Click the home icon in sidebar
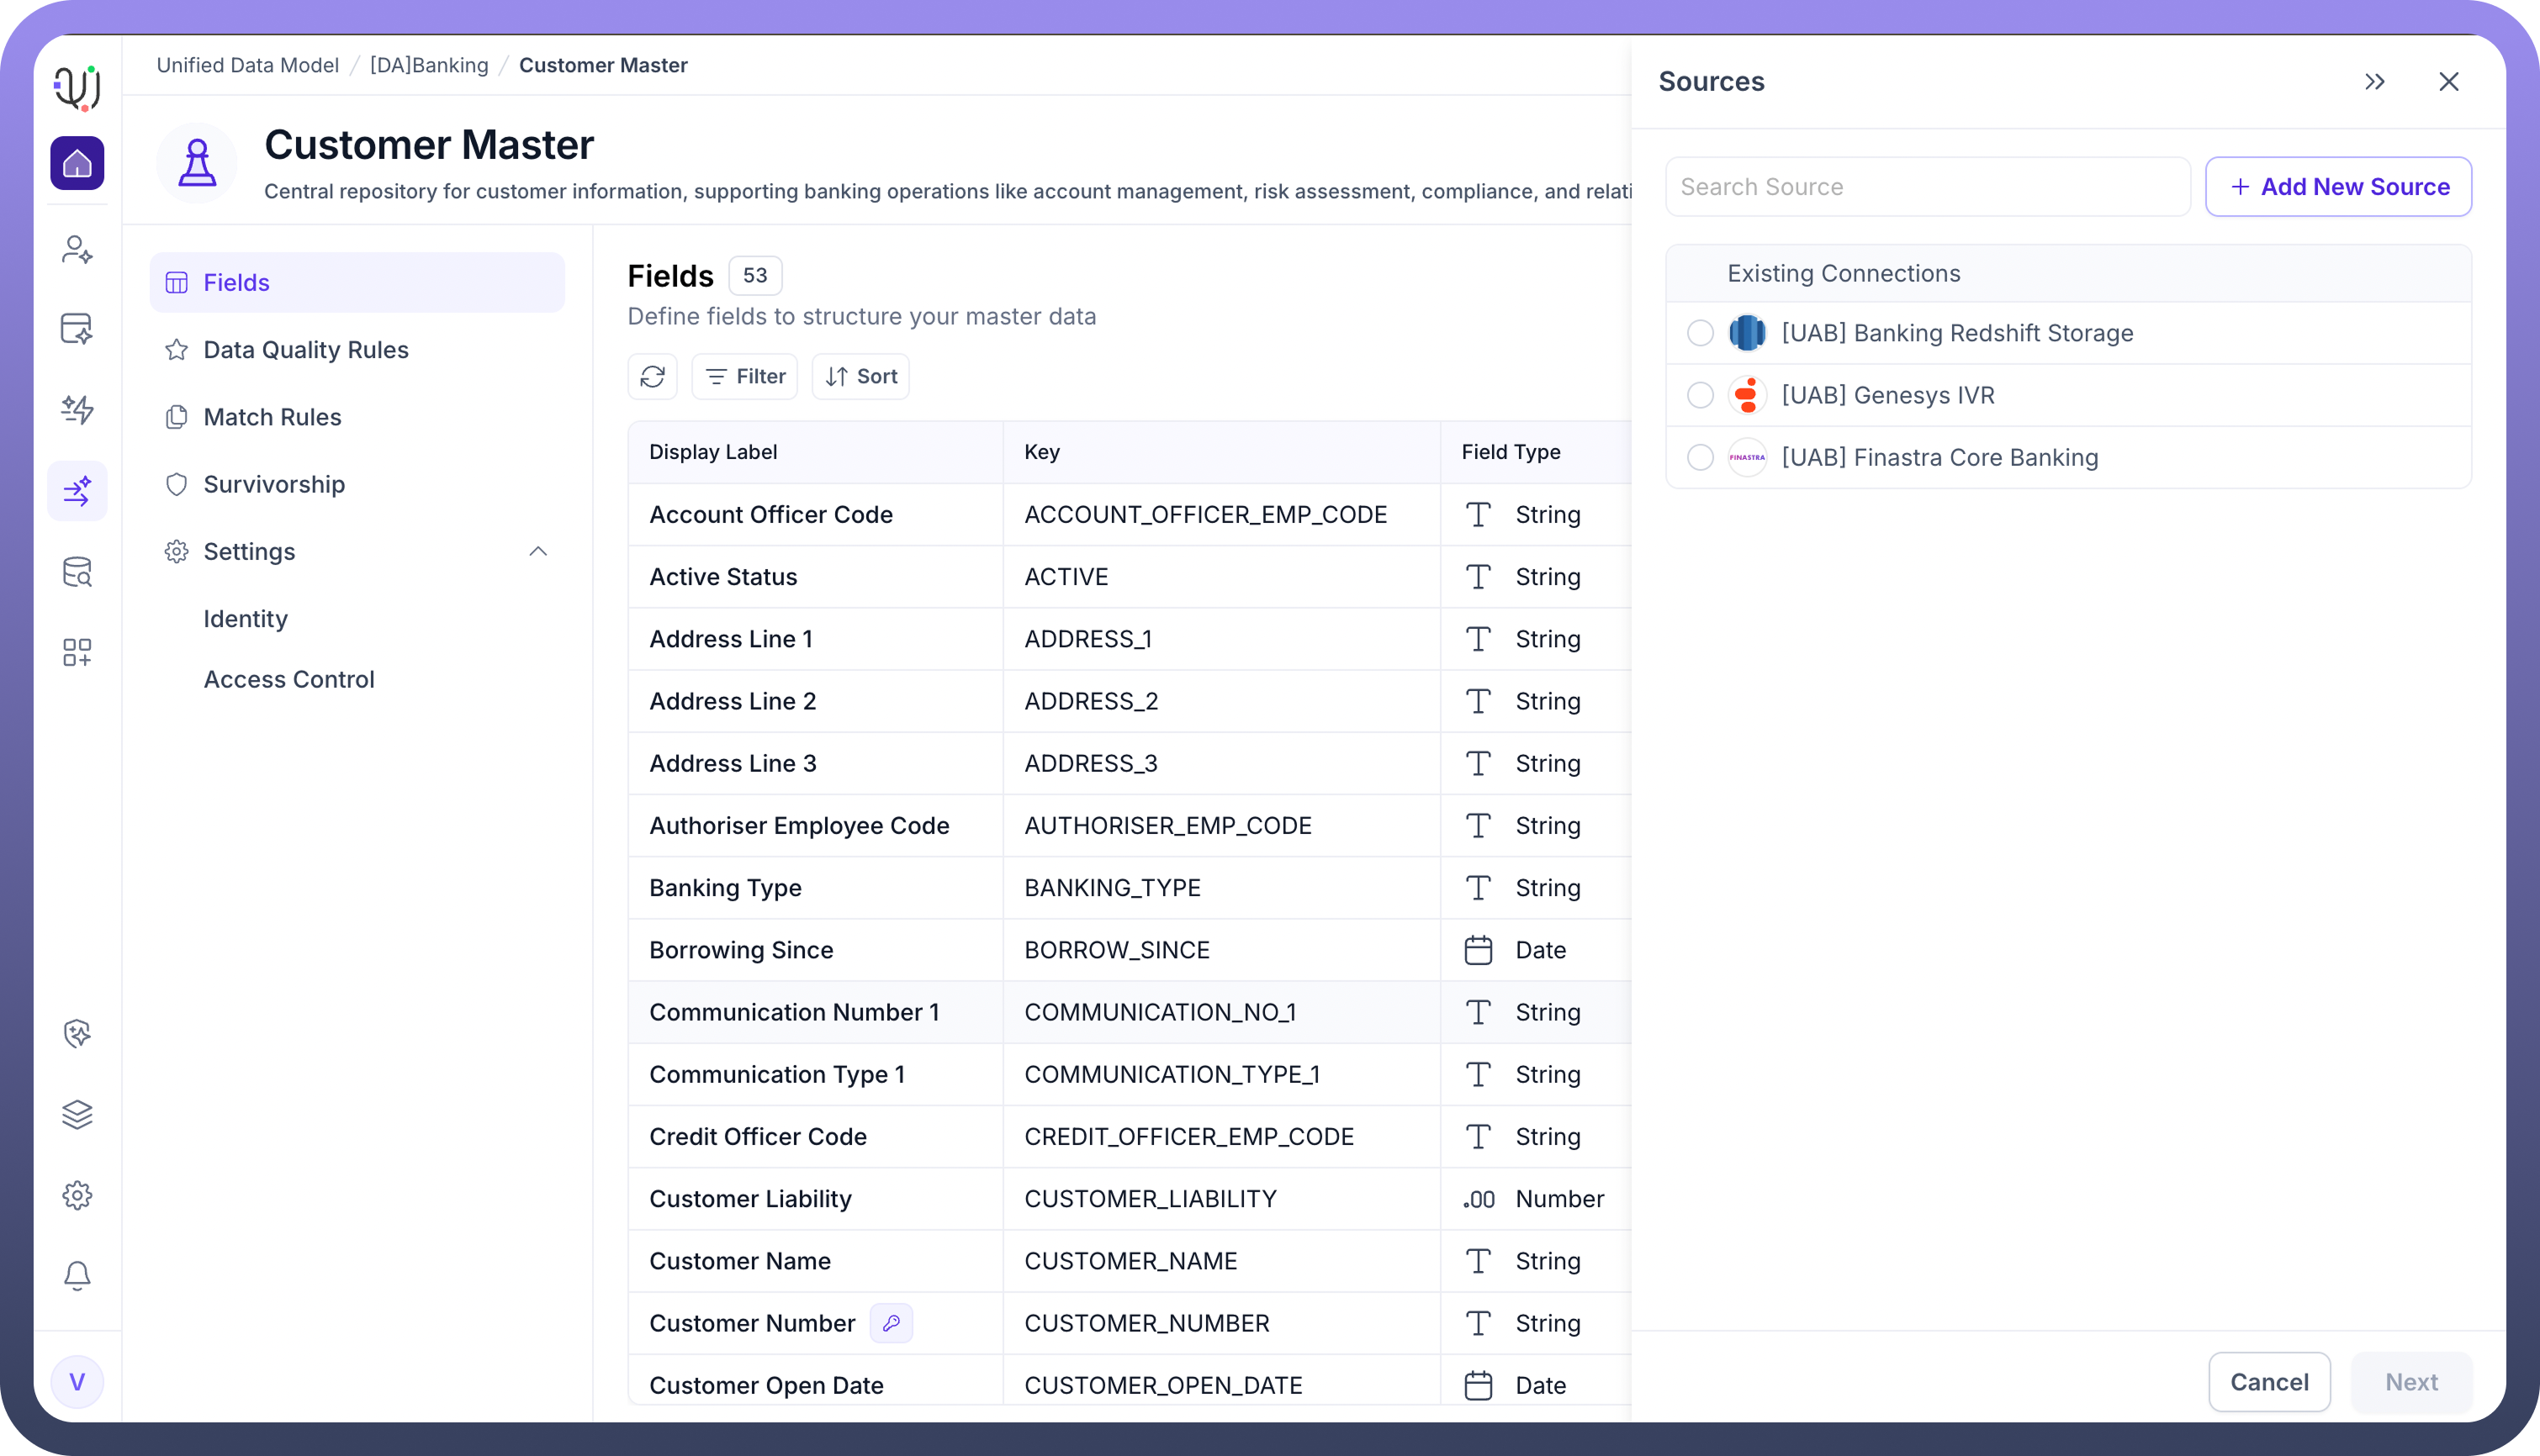2540x1456 pixels. pos(77,163)
